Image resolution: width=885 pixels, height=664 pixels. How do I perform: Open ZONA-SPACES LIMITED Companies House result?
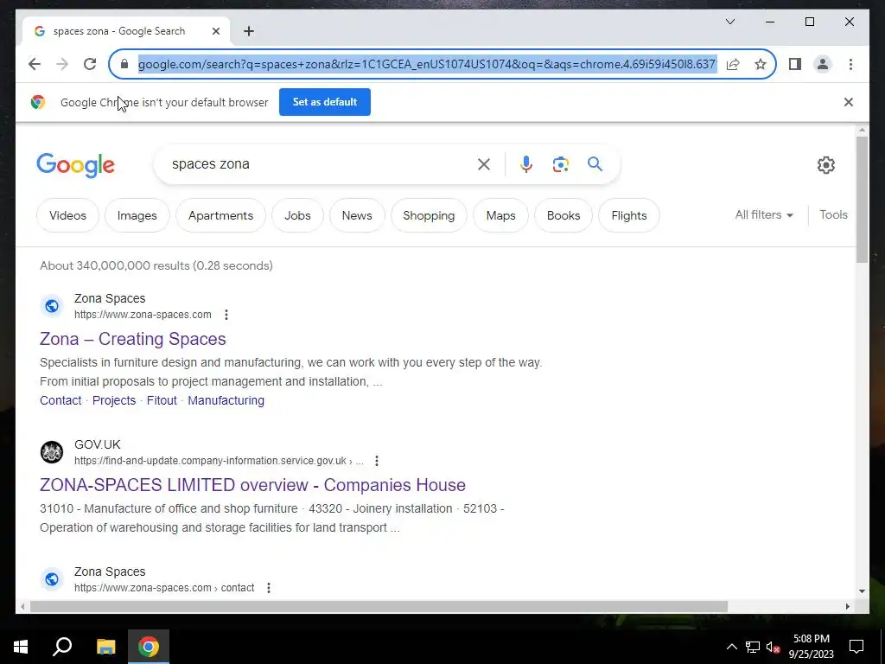252,485
